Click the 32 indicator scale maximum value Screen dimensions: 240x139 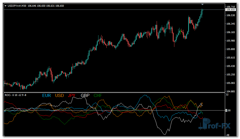click(227, 94)
